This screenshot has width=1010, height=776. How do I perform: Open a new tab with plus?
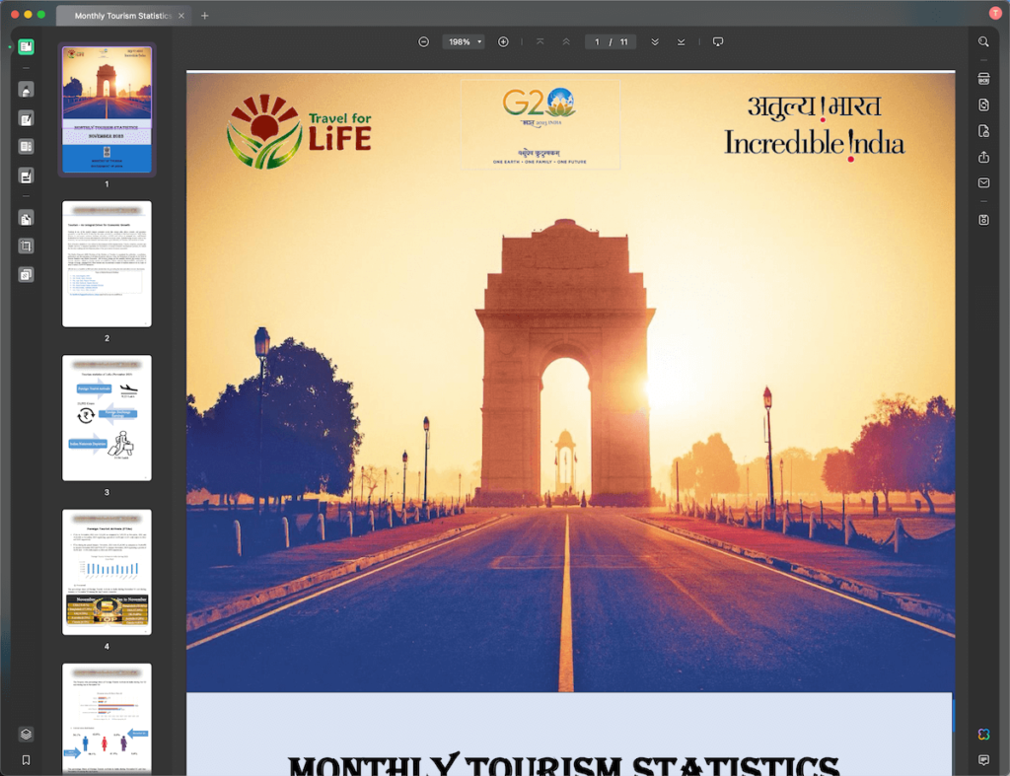(205, 16)
